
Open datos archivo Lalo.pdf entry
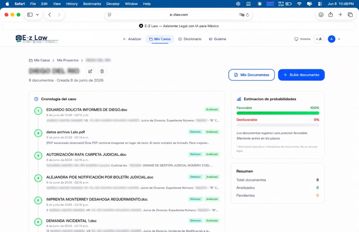[65, 132]
